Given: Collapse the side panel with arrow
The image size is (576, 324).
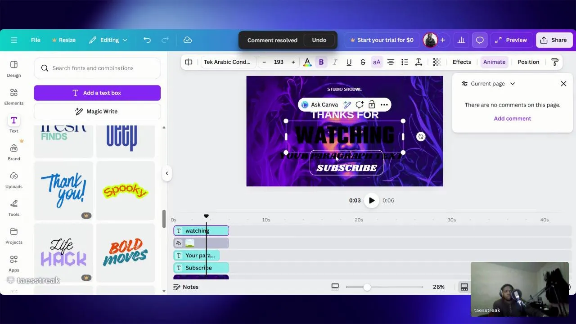Looking at the screenshot, I should [166, 173].
